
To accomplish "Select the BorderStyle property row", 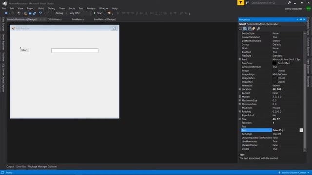I will (272, 34).
